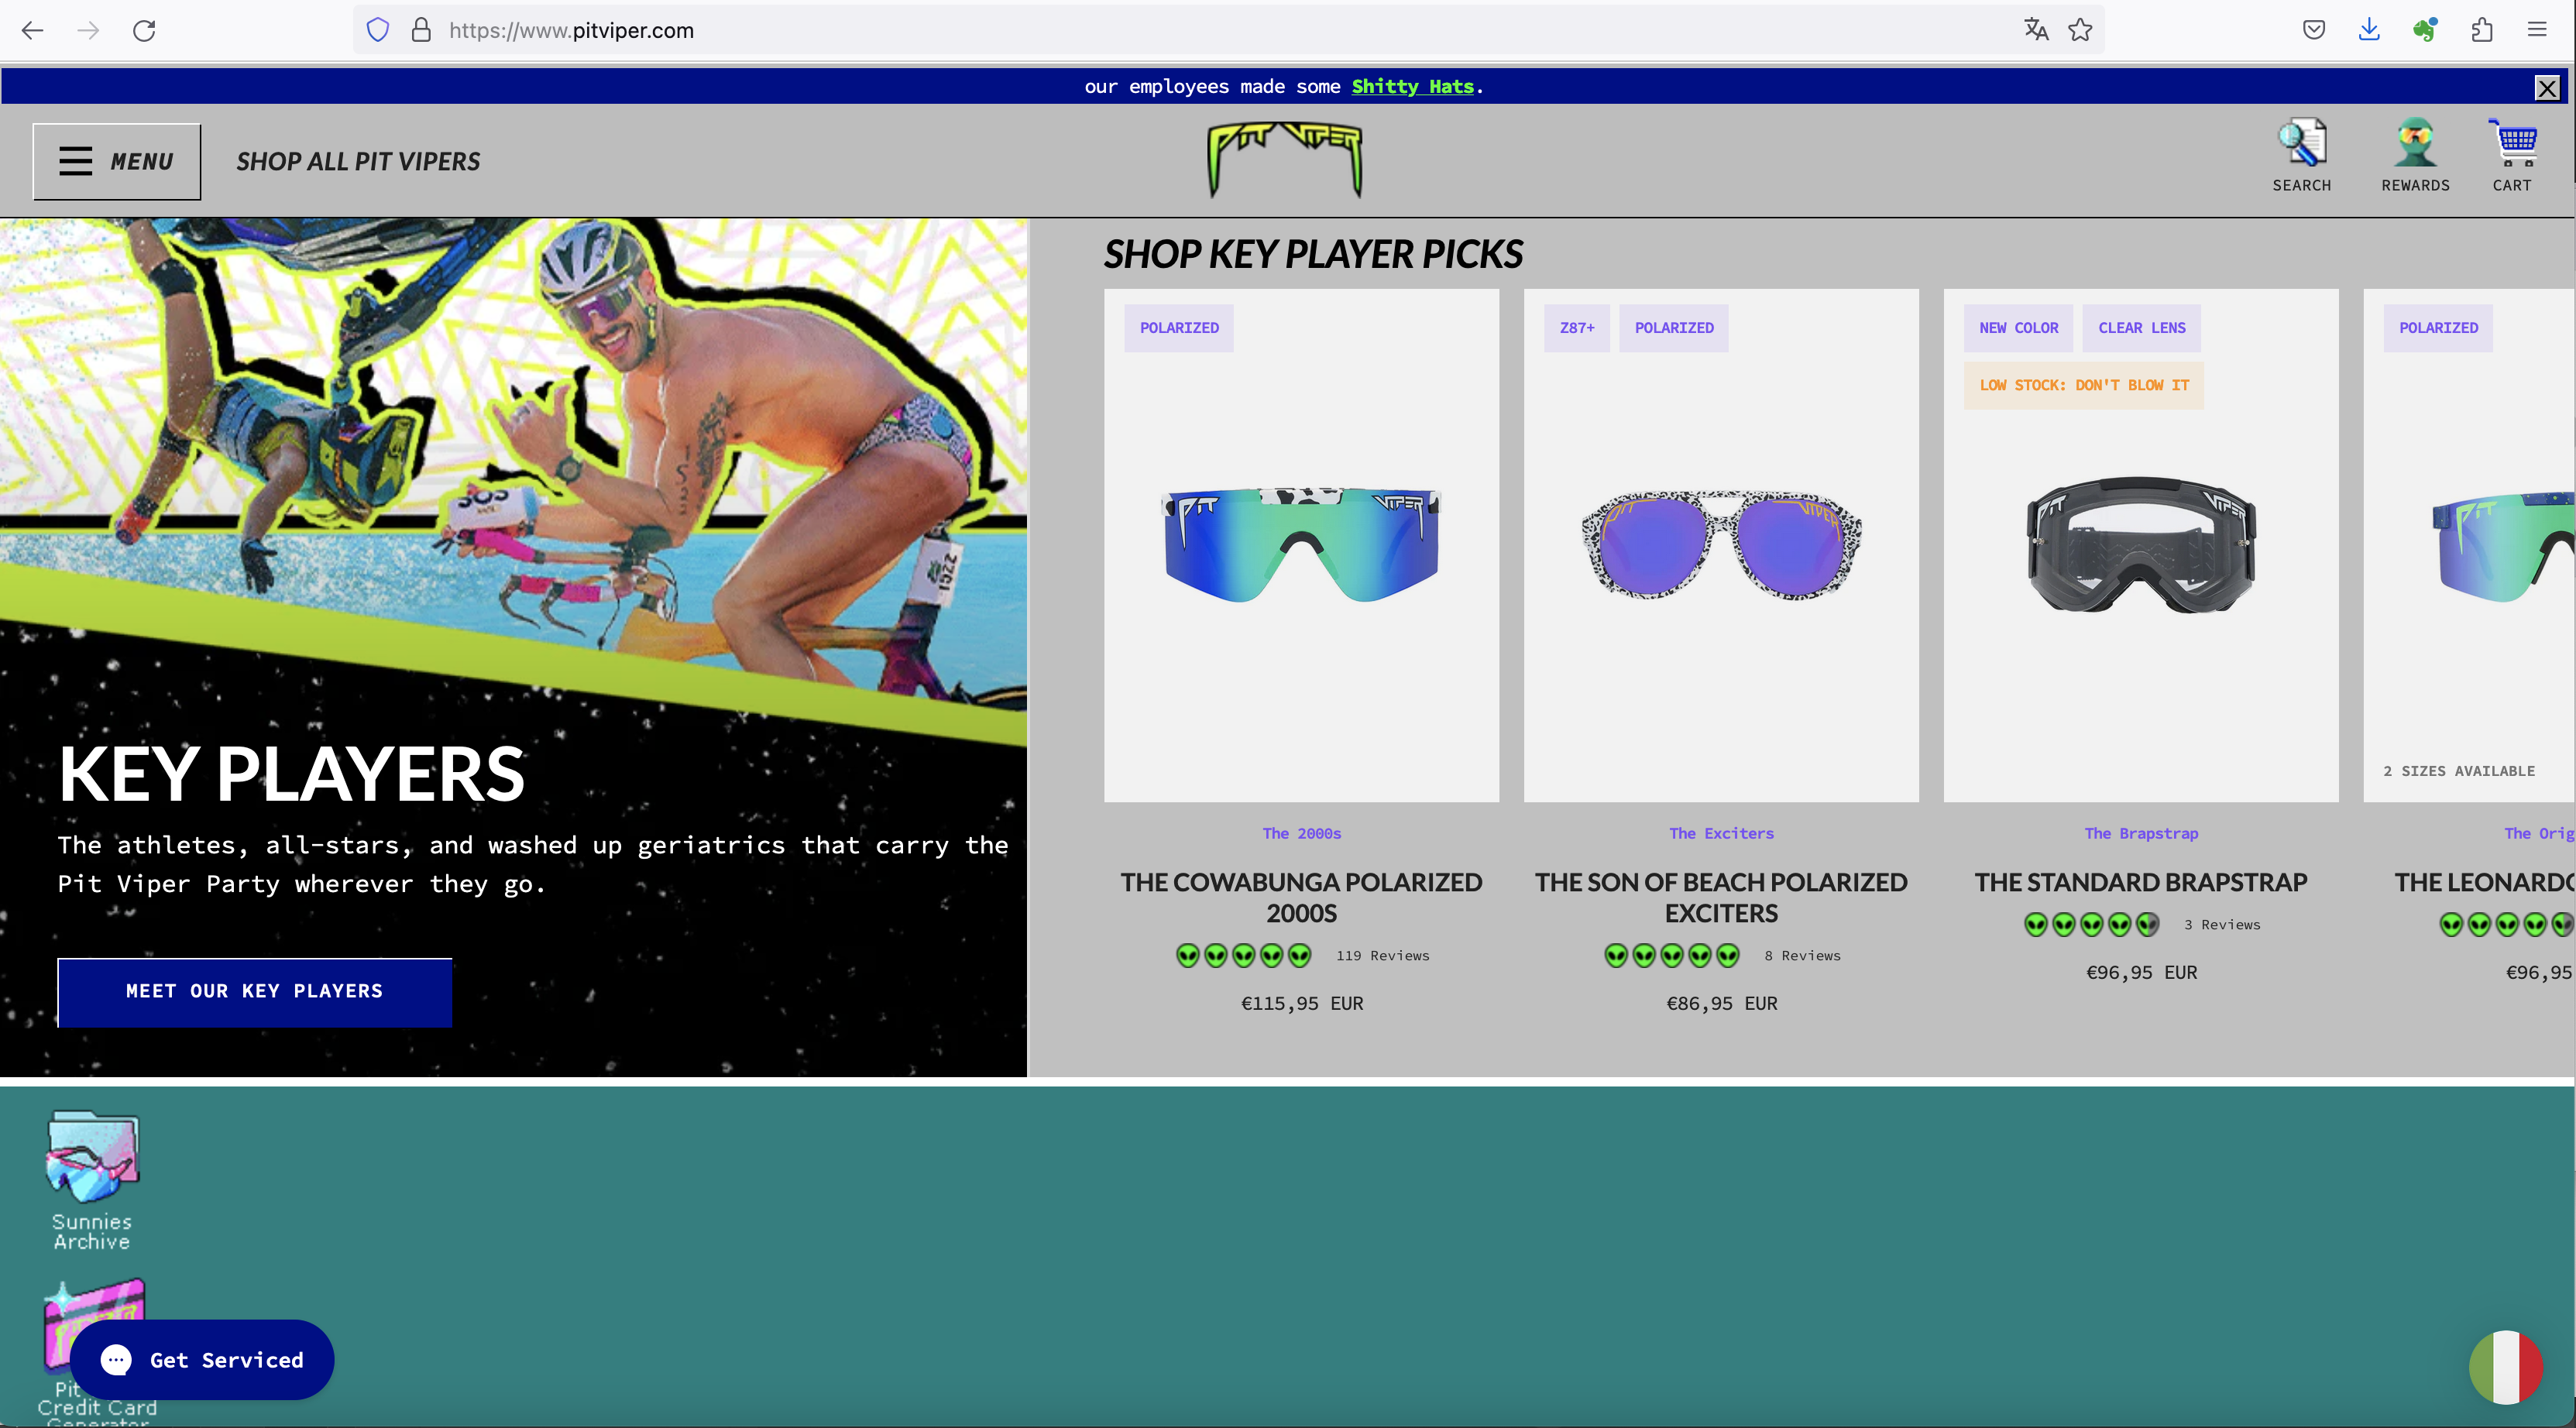Click the browser translate page icon
This screenshot has height=1428, width=2576.
pos(2036,30)
